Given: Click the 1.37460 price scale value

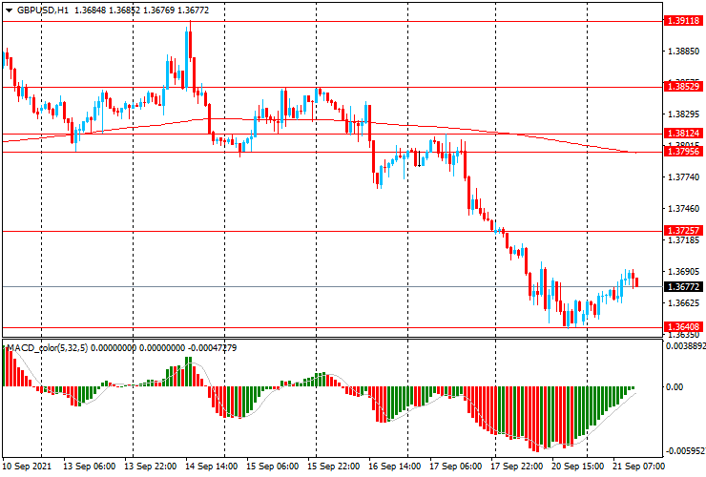Looking at the screenshot, I should click(683, 209).
